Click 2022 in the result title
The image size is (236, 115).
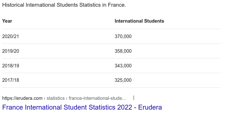point(125,107)
